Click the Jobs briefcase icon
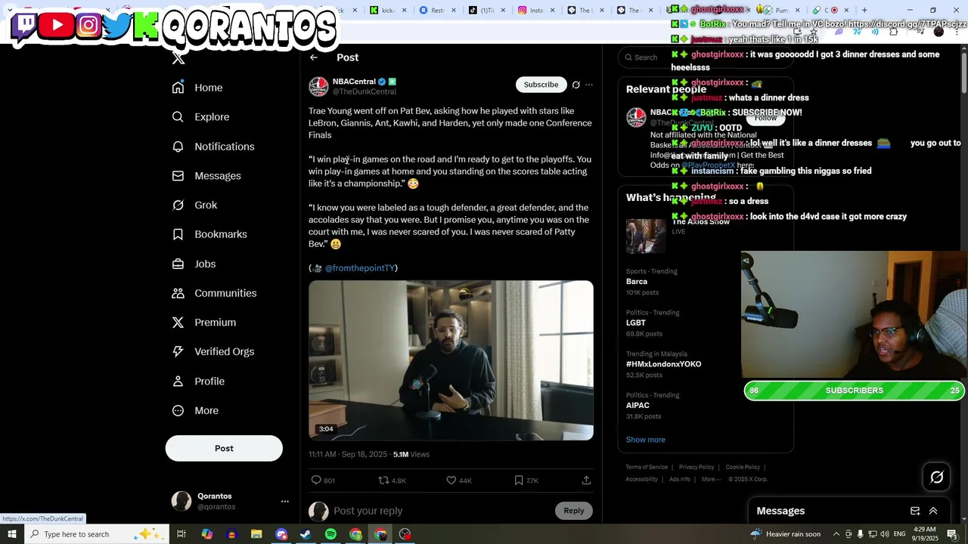This screenshot has height=544, width=968. point(178,264)
